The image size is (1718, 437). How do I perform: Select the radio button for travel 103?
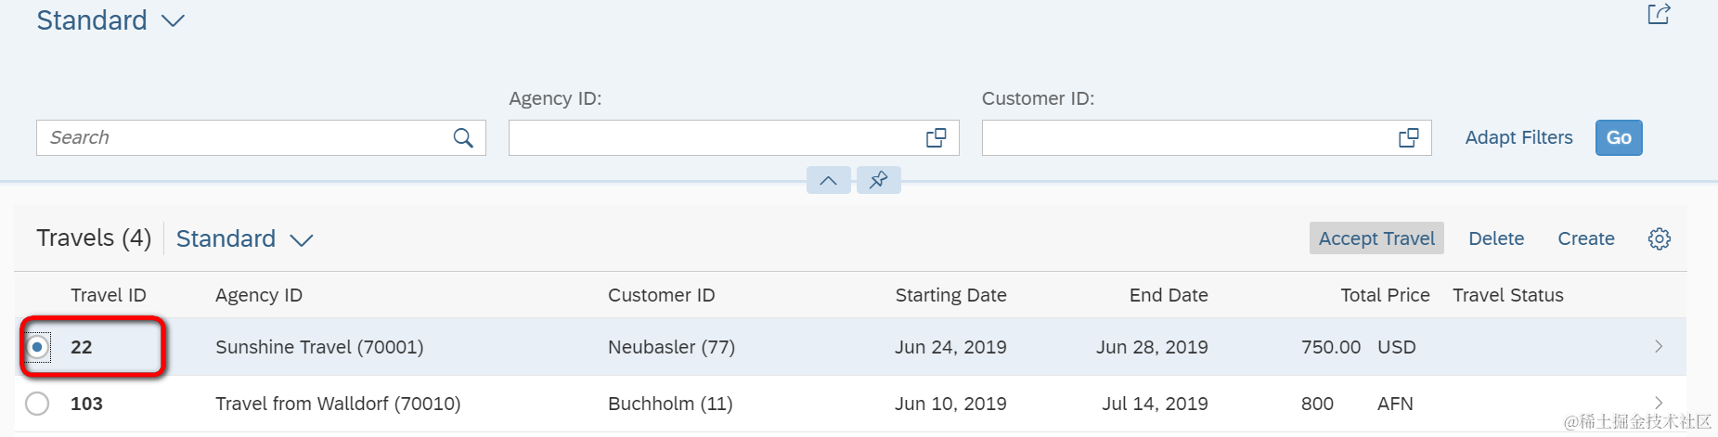point(37,404)
